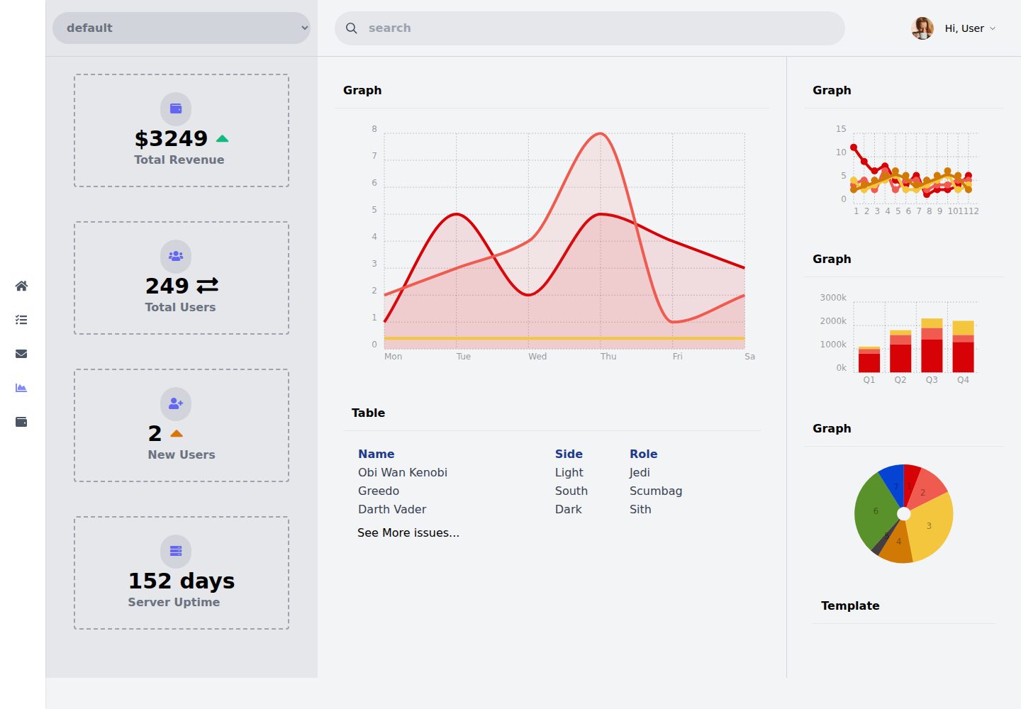Image resolution: width=1021 pixels, height=709 pixels.
Task: Open the default dropdown selector
Action: (182, 28)
